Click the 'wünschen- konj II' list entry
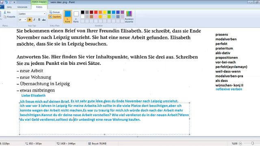 tap(229, 85)
